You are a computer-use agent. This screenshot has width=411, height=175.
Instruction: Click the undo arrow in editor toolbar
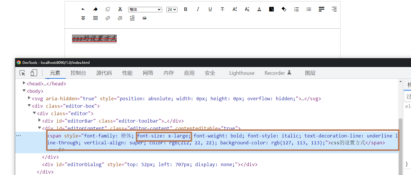[83, 9]
